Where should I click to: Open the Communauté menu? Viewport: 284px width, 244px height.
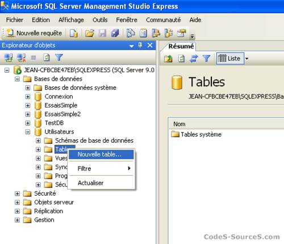[x=164, y=20]
